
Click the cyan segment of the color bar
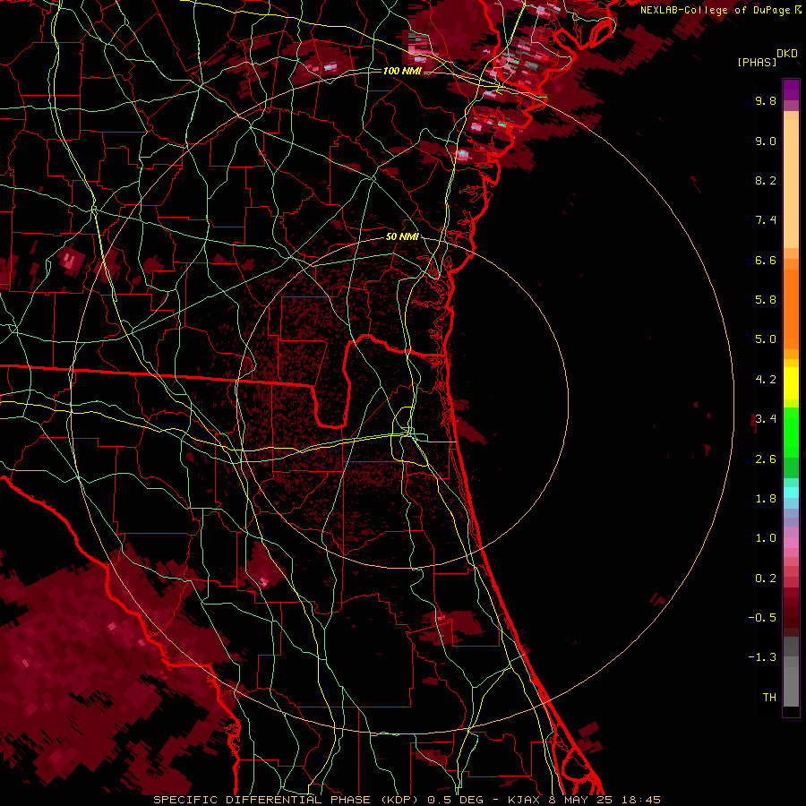point(791,493)
